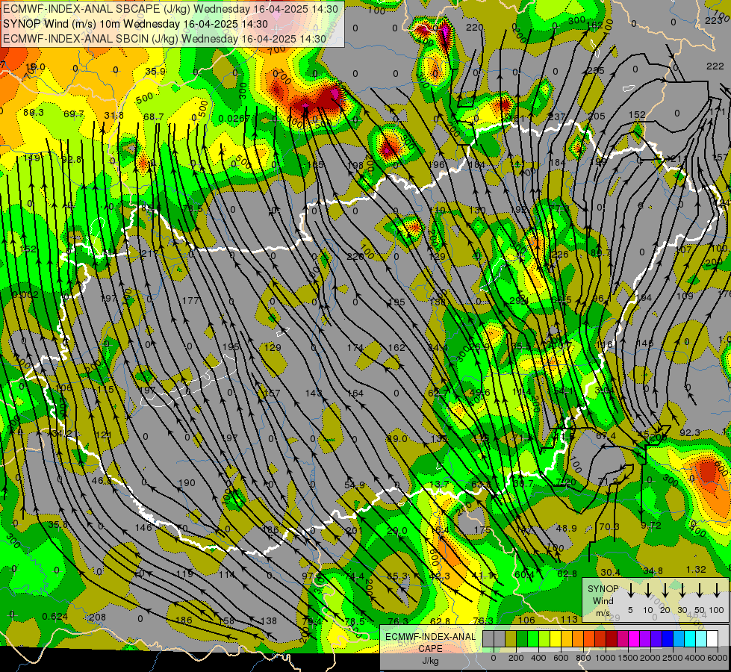
Task: Click the '0.0267' map value
Action: [x=234, y=119]
